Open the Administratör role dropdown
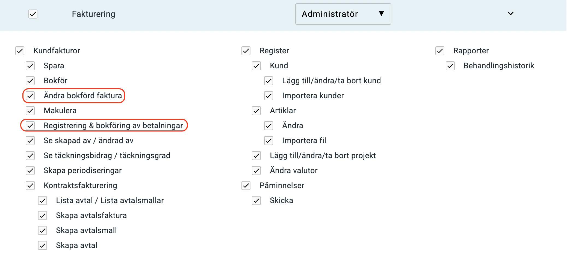567x257 pixels. 343,14
